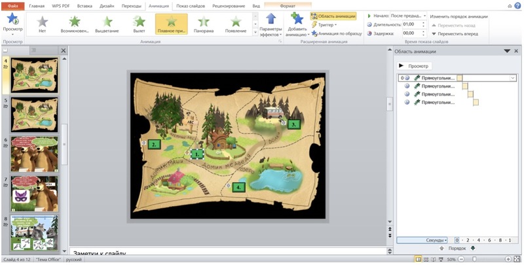Apply the Появление animation effect
The image size is (524, 265).
click(236, 24)
